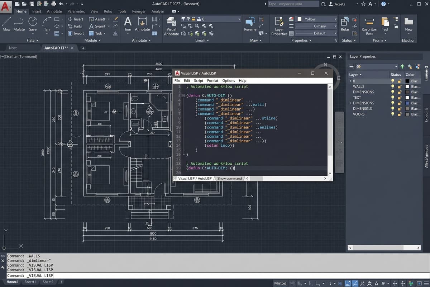Toggle lightbulb visibility for WALLS layer

tap(393, 86)
